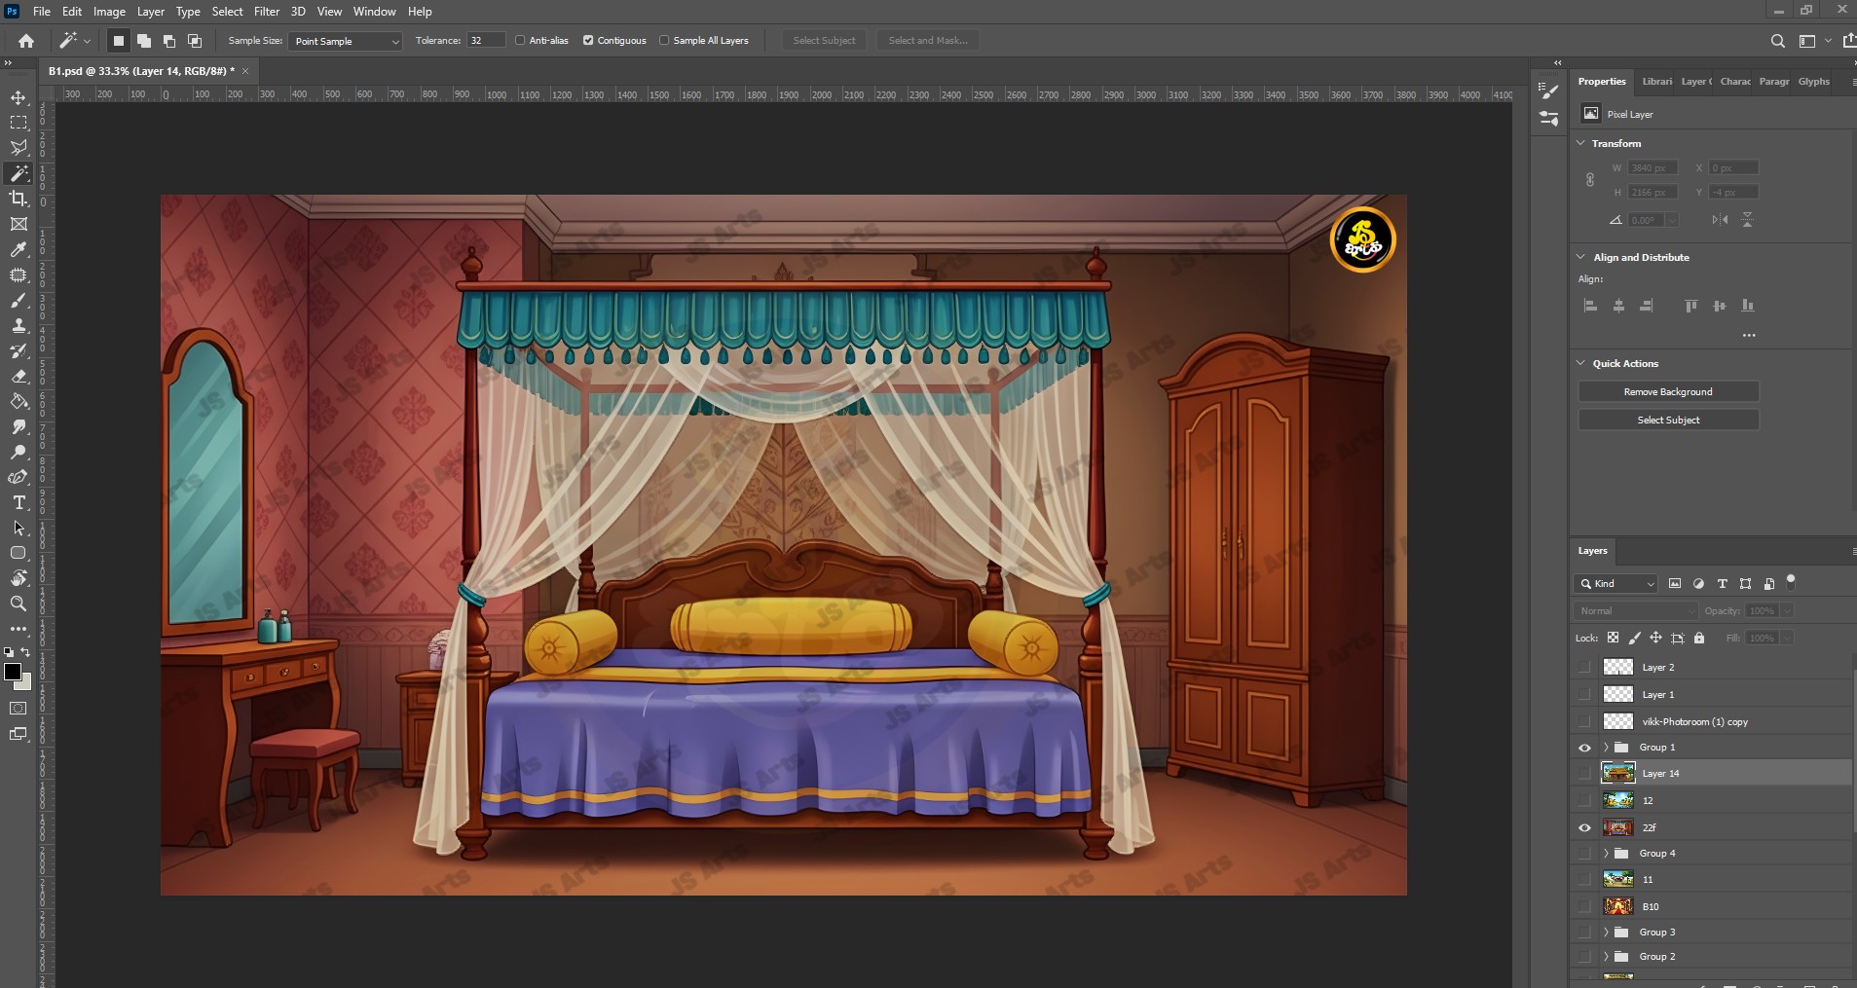Select the Eyedropper tool
Viewport: 1857px width, 988px height.
19,249
